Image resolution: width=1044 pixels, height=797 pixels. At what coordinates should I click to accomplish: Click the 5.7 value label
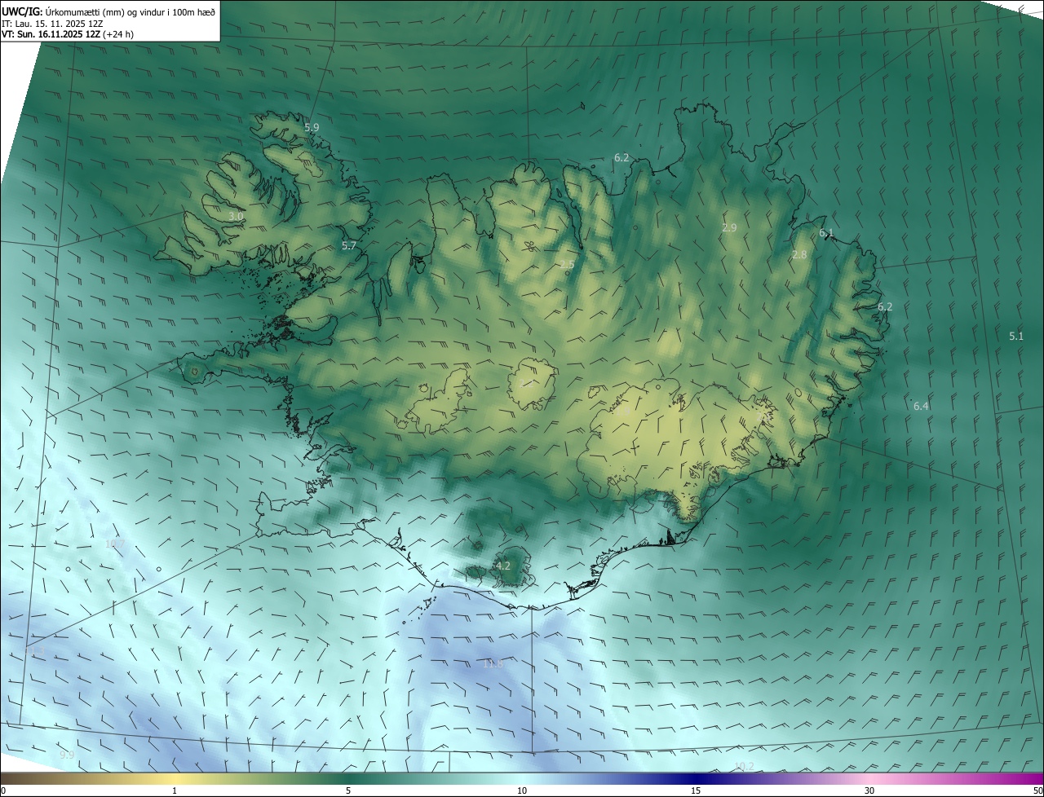tap(349, 245)
